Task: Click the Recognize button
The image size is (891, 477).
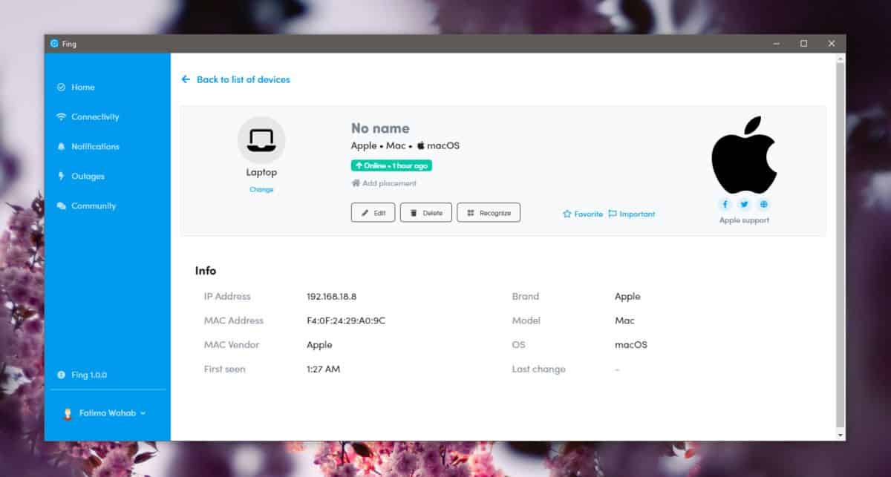Action: click(x=489, y=212)
